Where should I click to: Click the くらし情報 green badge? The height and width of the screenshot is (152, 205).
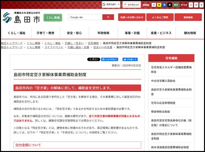53,18
